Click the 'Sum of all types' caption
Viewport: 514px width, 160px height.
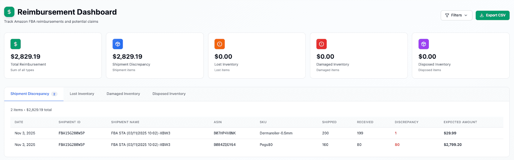pyautogui.click(x=22, y=70)
